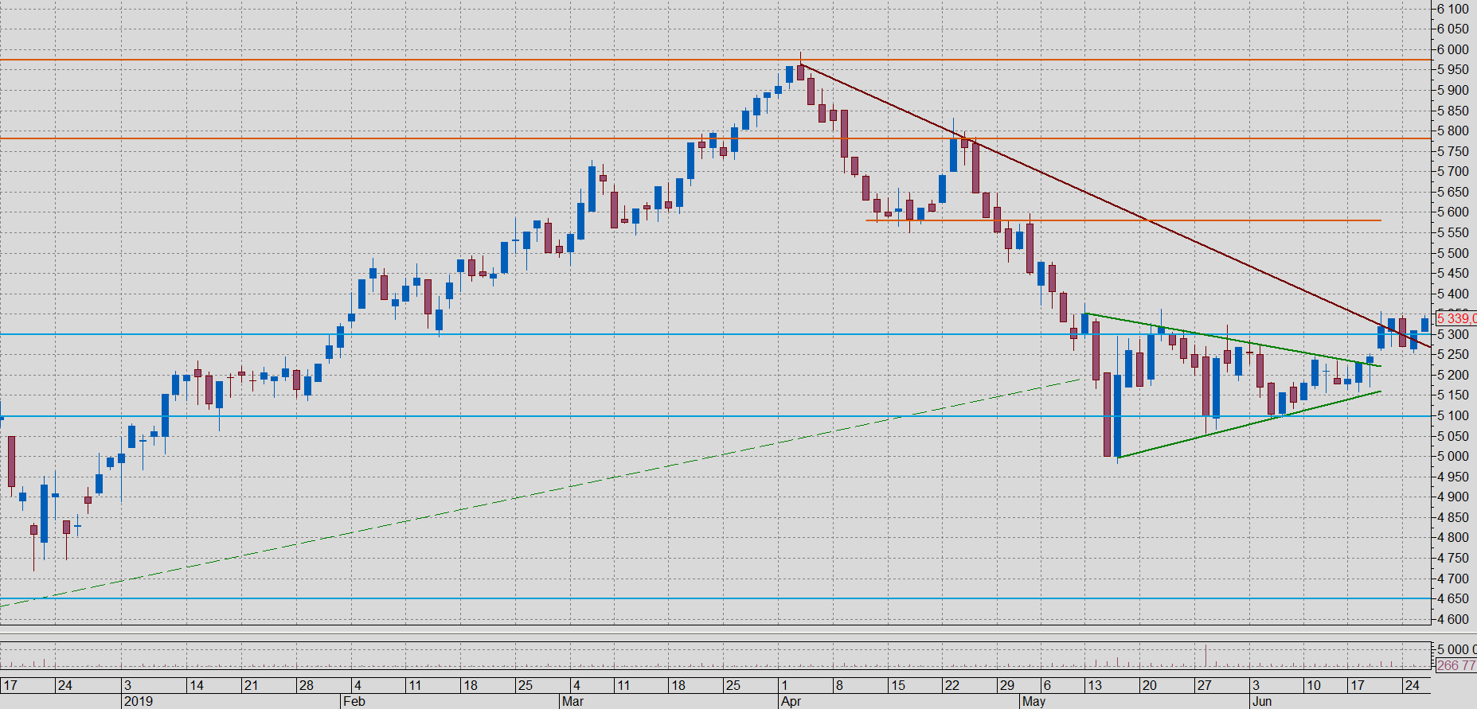This screenshot has height=709, width=1477.
Task: Click the date label 15 in April
Action: 898,685
